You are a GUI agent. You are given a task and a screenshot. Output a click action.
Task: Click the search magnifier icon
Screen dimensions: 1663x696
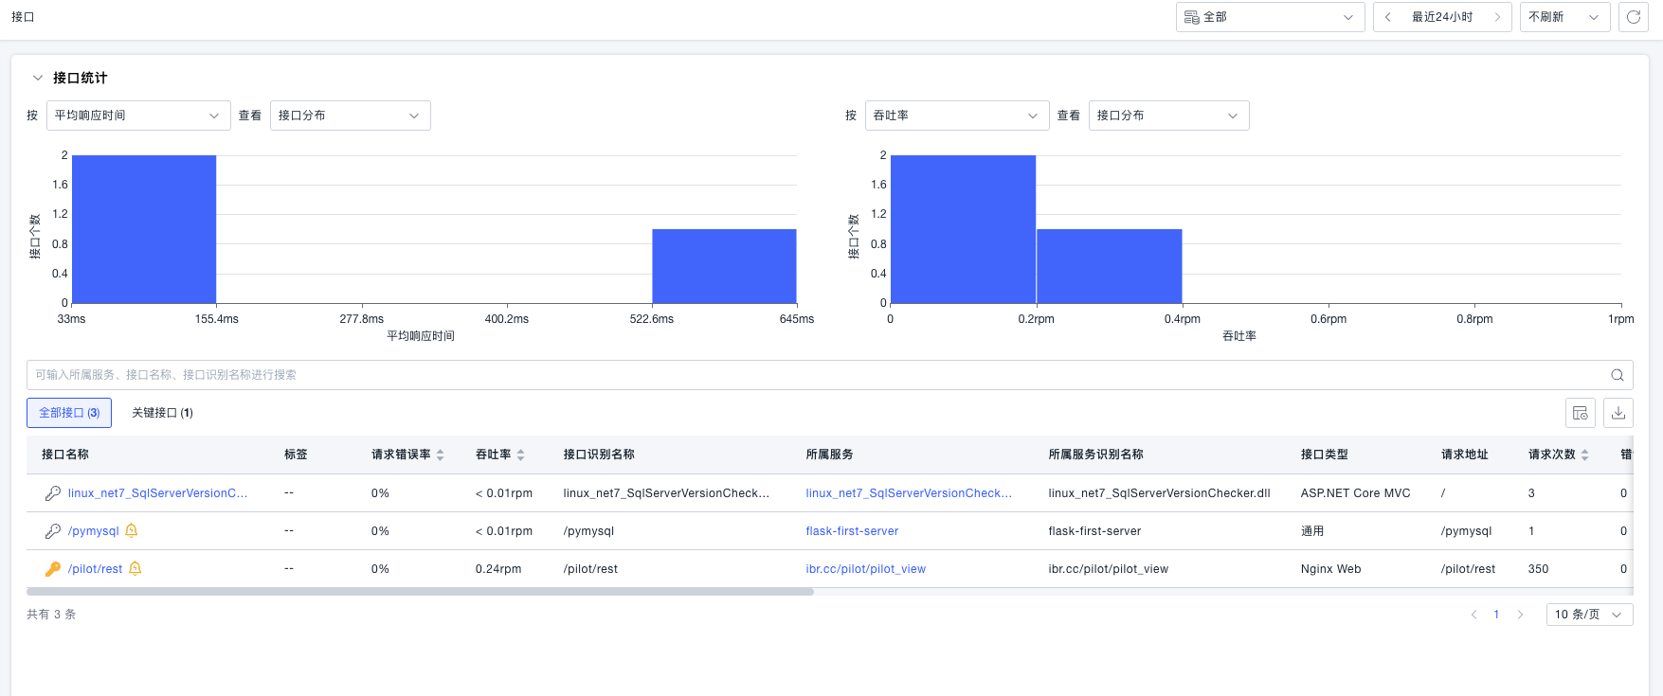[x=1618, y=375]
